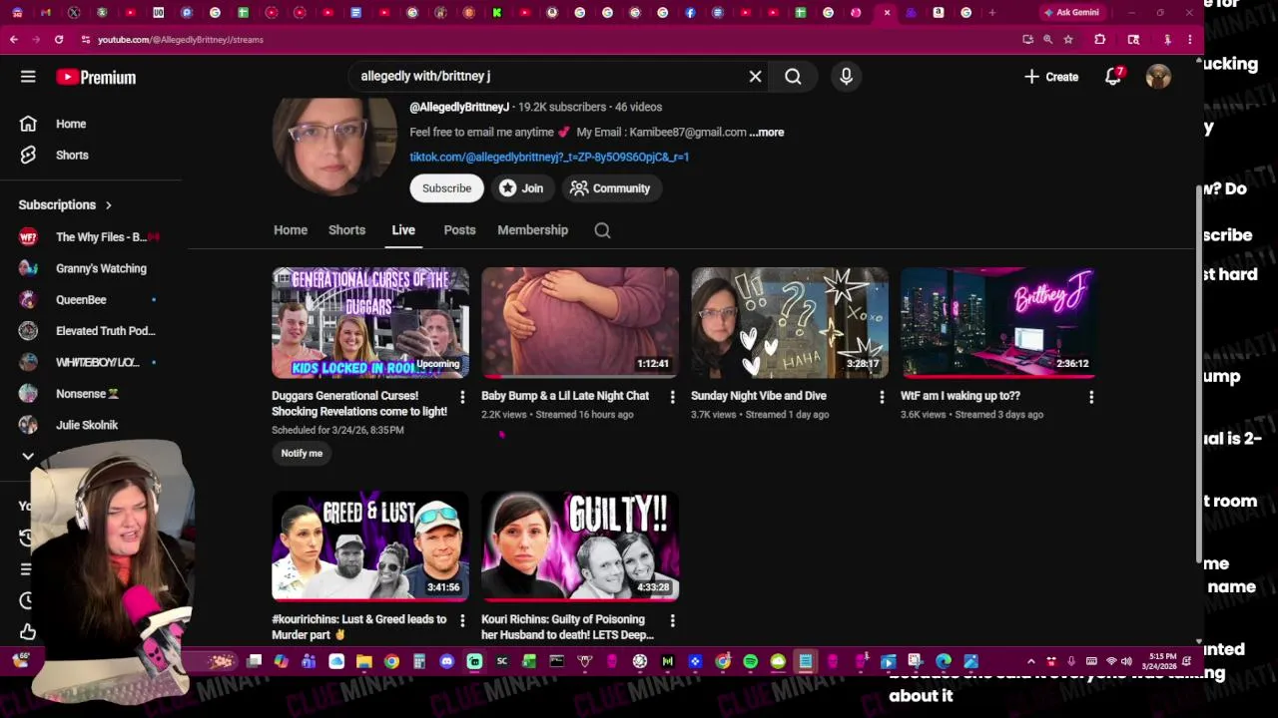Open the notifications bell

pyautogui.click(x=1112, y=77)
